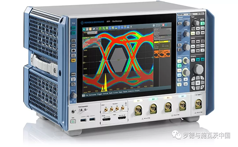Screen dimensions: 238x147
Task: Toggle the green-lit Ch2 channel key
Action: click(x=180, y=66)
